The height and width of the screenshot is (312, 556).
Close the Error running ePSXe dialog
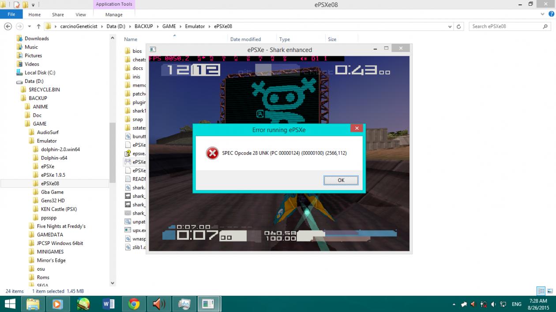357,128
